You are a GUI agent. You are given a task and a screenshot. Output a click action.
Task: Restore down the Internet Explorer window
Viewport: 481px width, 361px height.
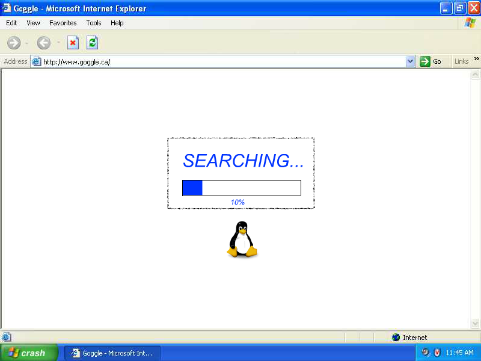click(x=459, y=8)
